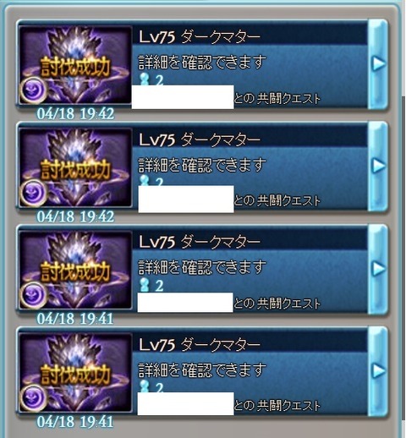Viewport: 406px width, 438px height.
Task: Select first entry's Lv75 ダークマター title
Action: [200, 37]
